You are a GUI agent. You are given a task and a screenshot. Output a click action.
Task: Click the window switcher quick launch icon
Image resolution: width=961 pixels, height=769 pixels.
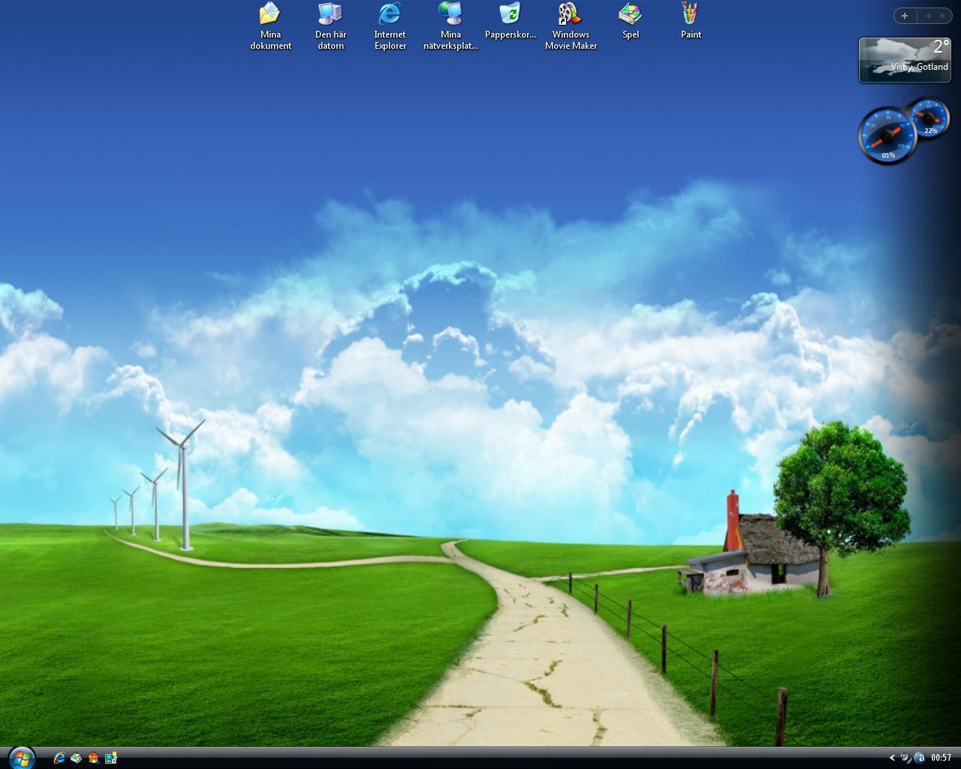coord(110,758)
